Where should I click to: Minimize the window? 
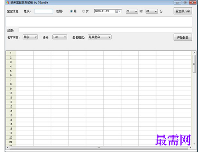click(177, 2)
